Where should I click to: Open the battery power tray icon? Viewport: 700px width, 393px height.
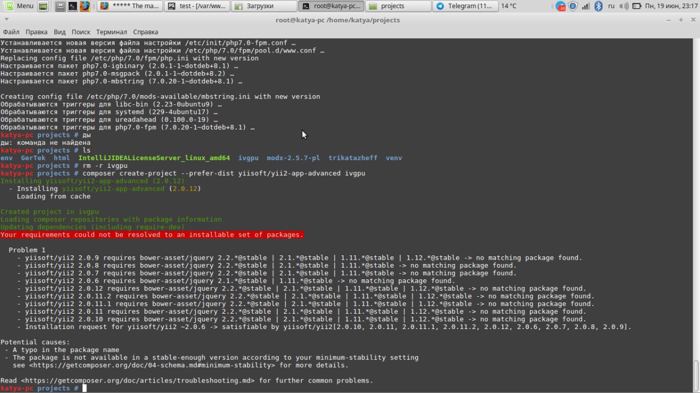[637, 6]
